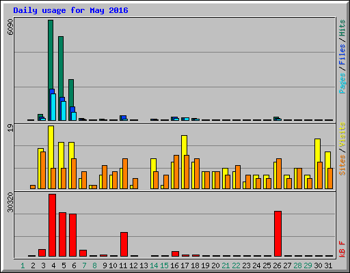Click the day label 24

pyautogui.click(x=256, y=265)
